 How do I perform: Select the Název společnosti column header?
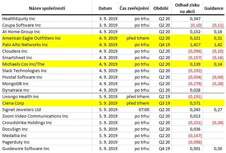tap(47, 8)
